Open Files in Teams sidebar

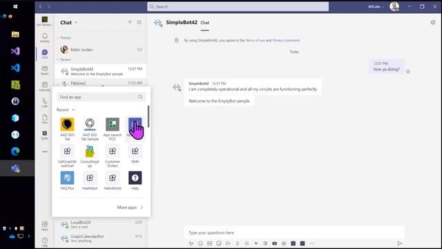click(x=44, y=118)
